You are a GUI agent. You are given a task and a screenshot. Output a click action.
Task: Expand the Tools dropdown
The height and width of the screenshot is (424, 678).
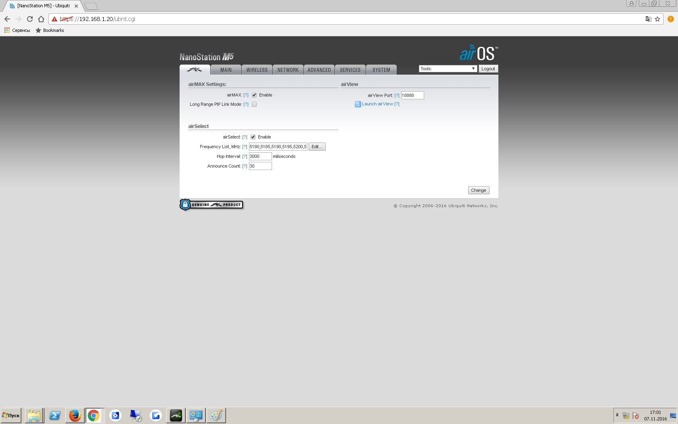[448, 69]
